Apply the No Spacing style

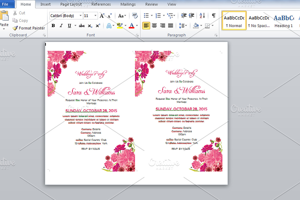click(259, 20)
